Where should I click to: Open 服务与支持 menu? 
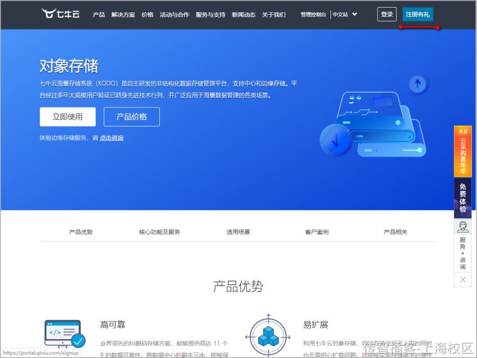coord(211,15)
